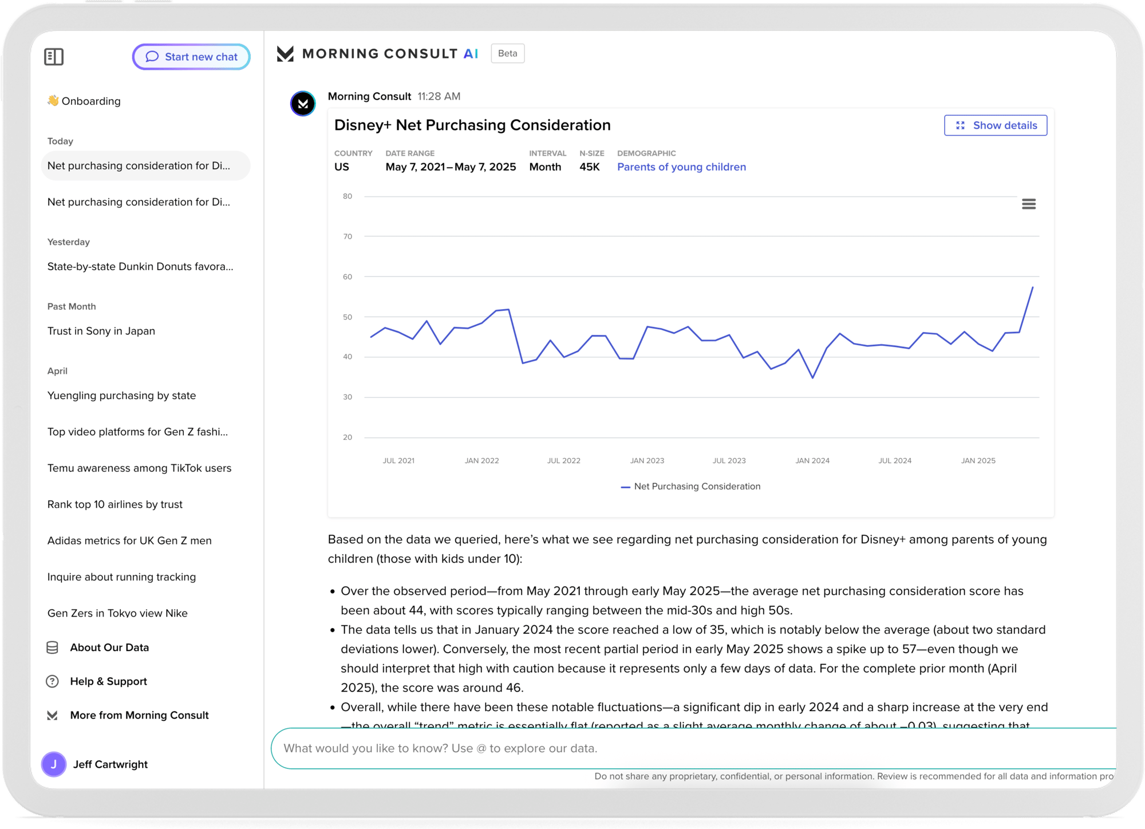The image size is (1145, 829).
Task: Open Yuengling purchasing by state chat
Action: point(121,396)
